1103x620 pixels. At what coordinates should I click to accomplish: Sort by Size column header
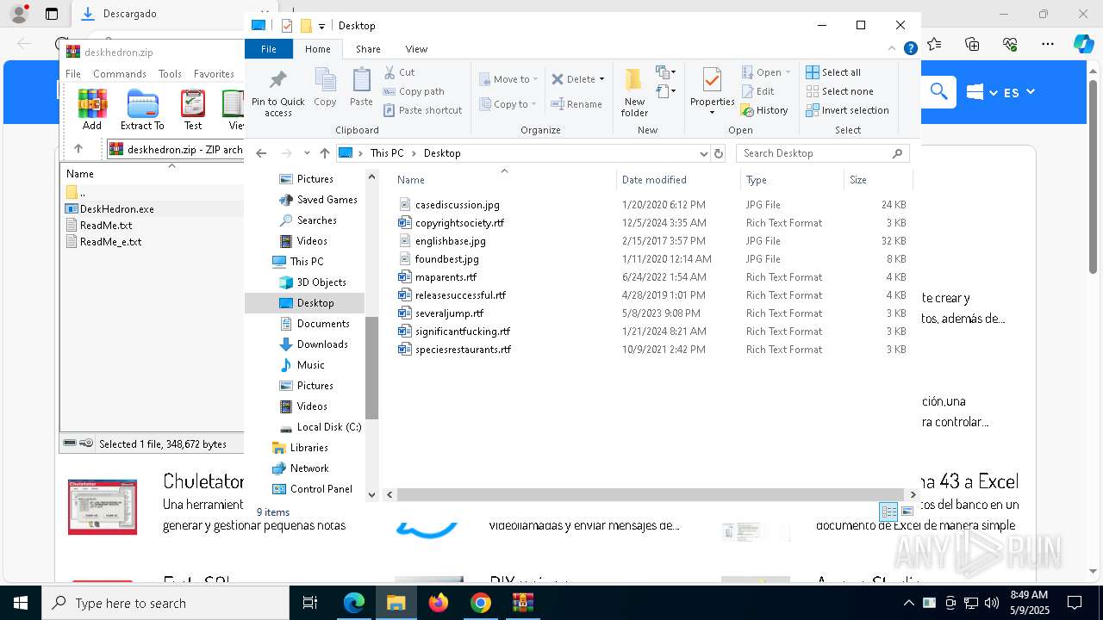(x=877, y=180)
